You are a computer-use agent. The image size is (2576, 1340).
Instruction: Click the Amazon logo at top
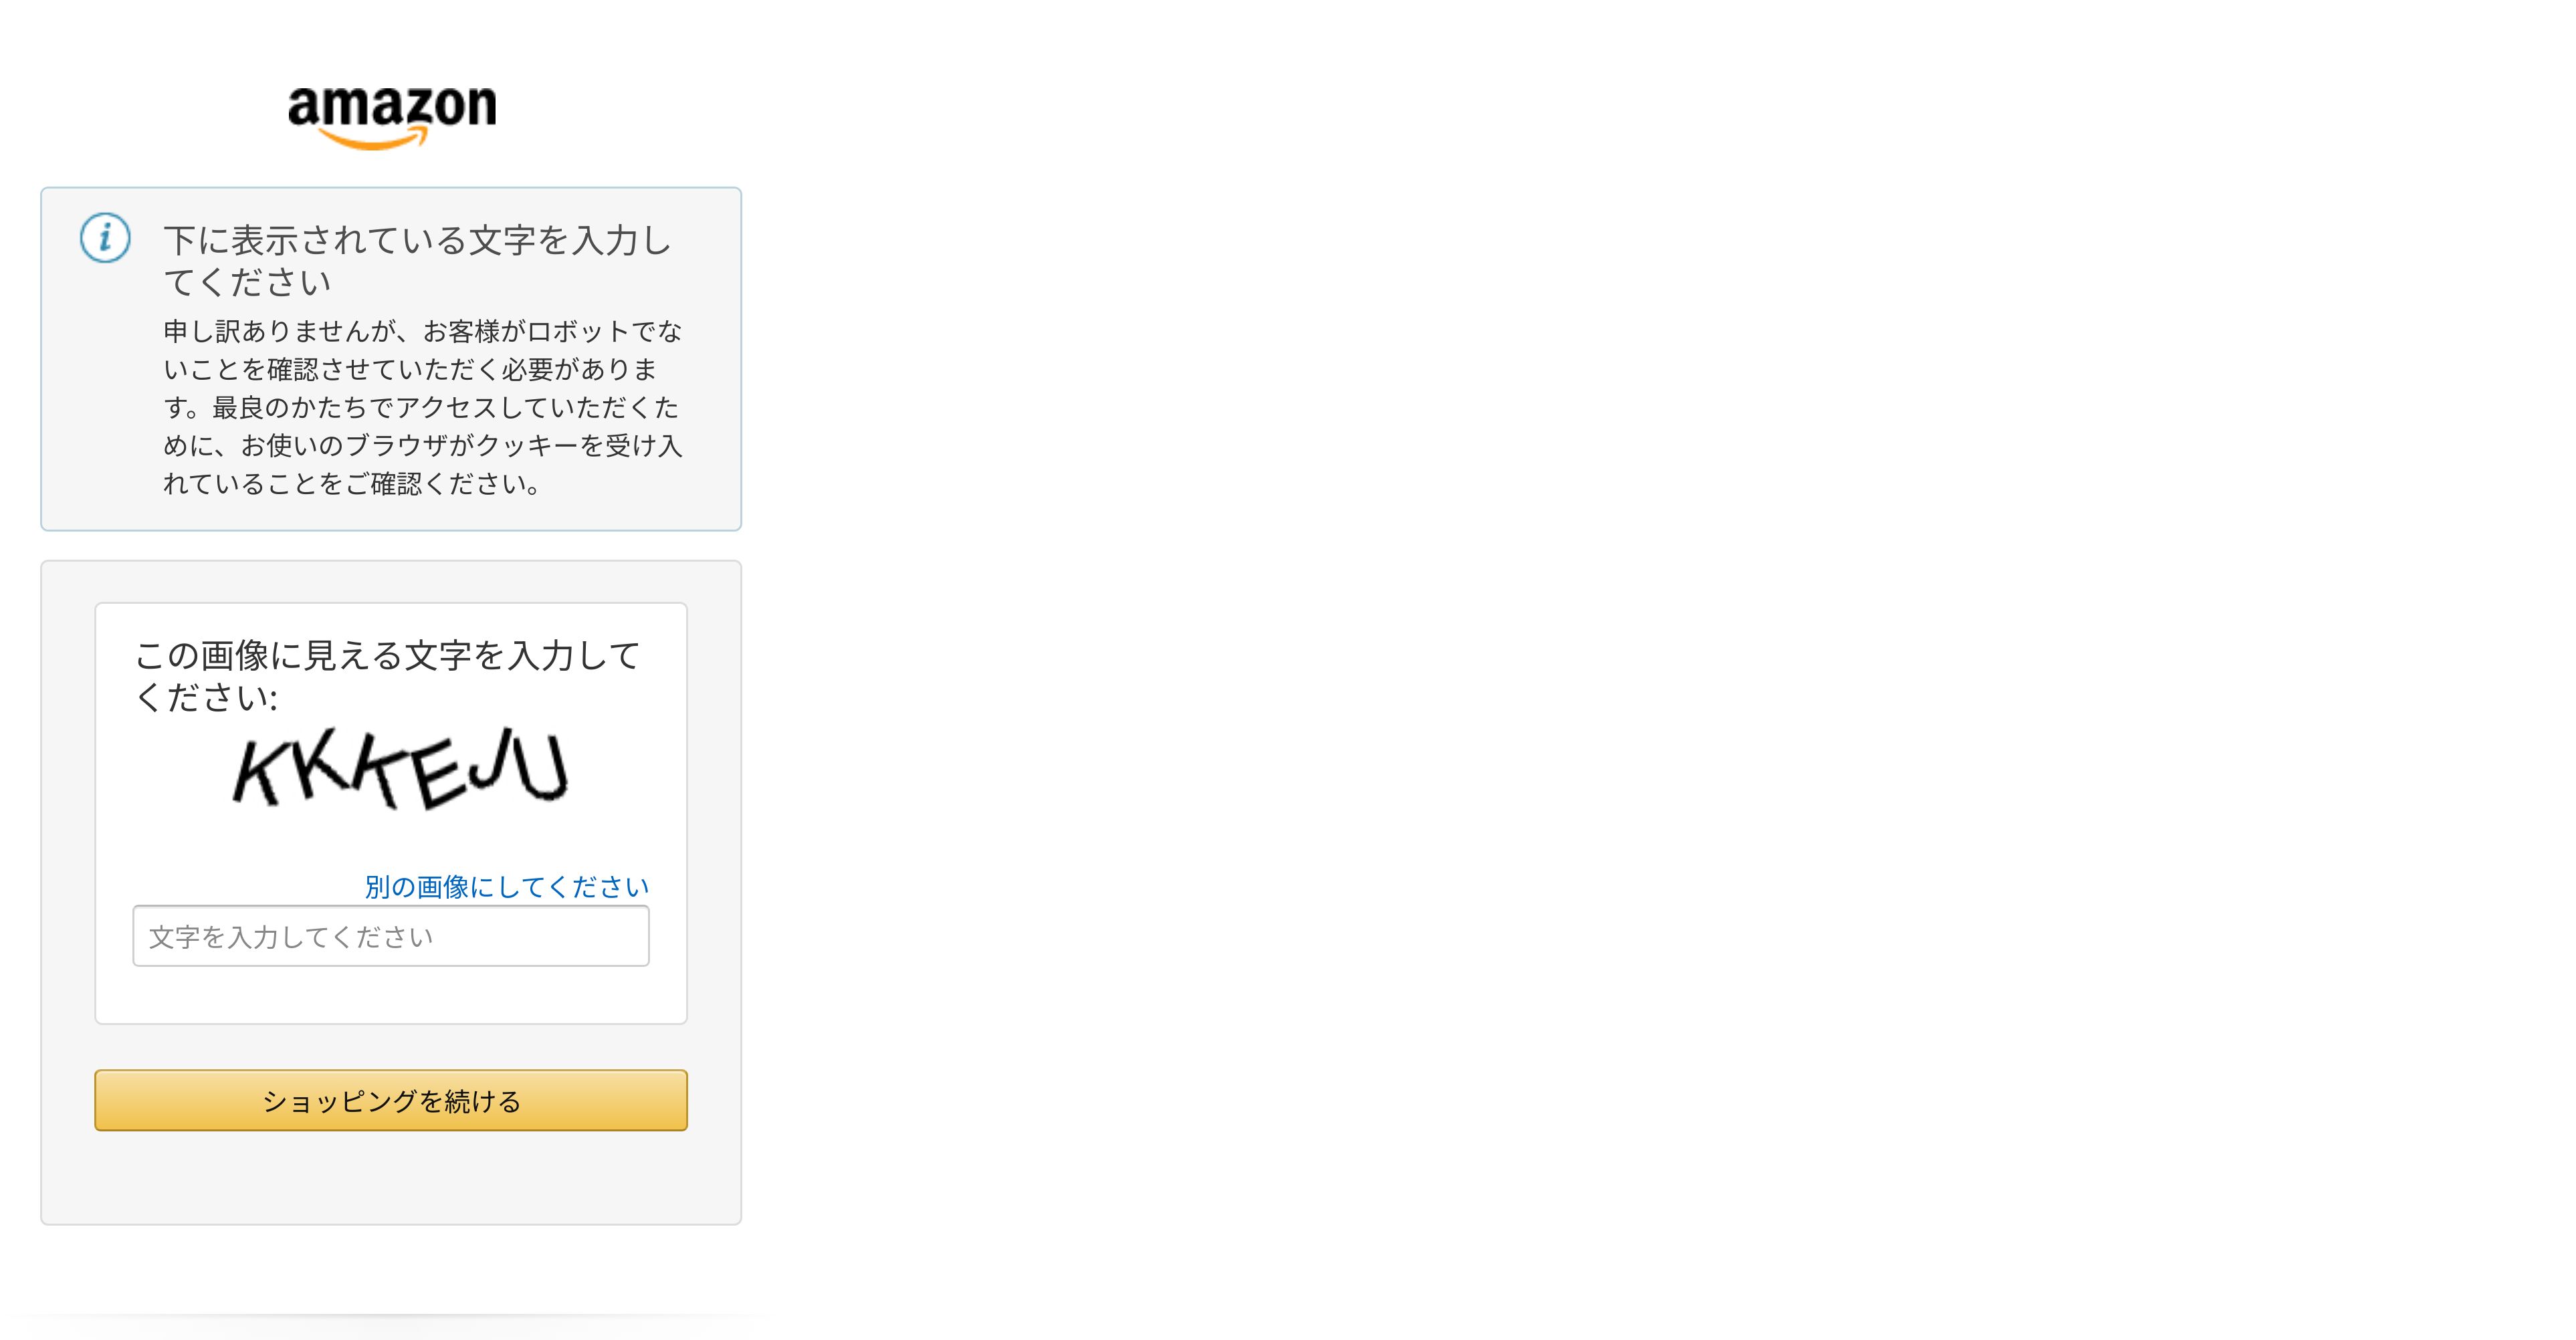[392, 116]
